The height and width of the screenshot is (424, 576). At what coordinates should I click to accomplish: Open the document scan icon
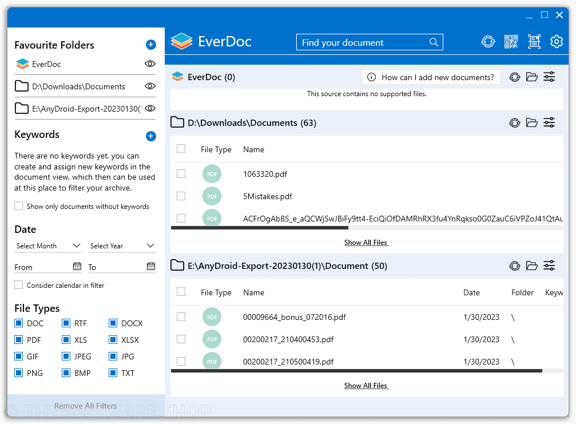tap(534, 42)
